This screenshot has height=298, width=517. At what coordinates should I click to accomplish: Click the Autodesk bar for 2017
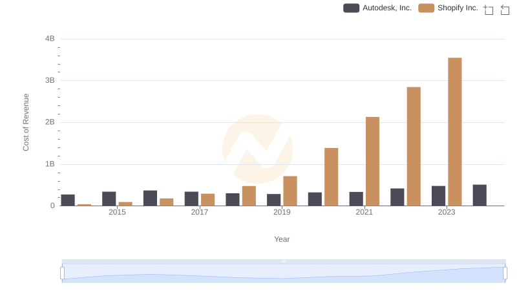[191, 199]
